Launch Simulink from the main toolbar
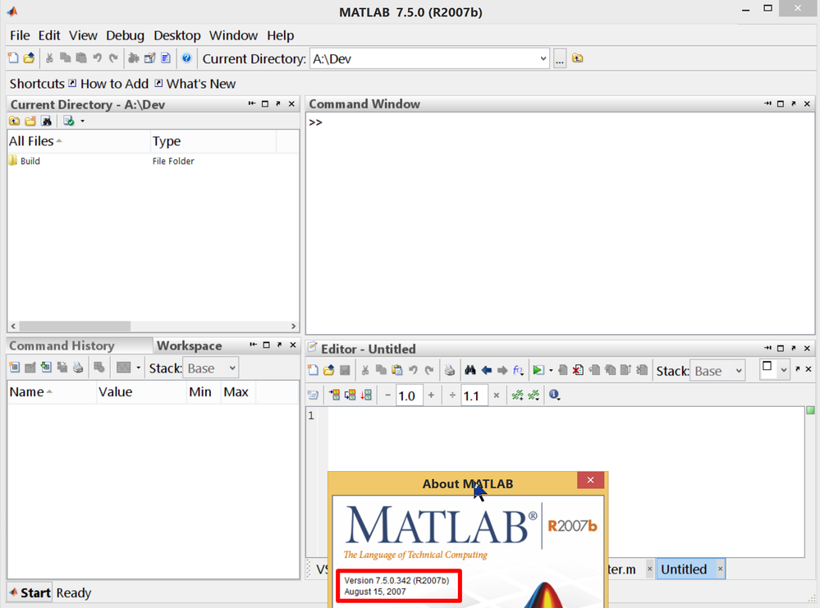 pyautogui.click(x=134, y=58)
